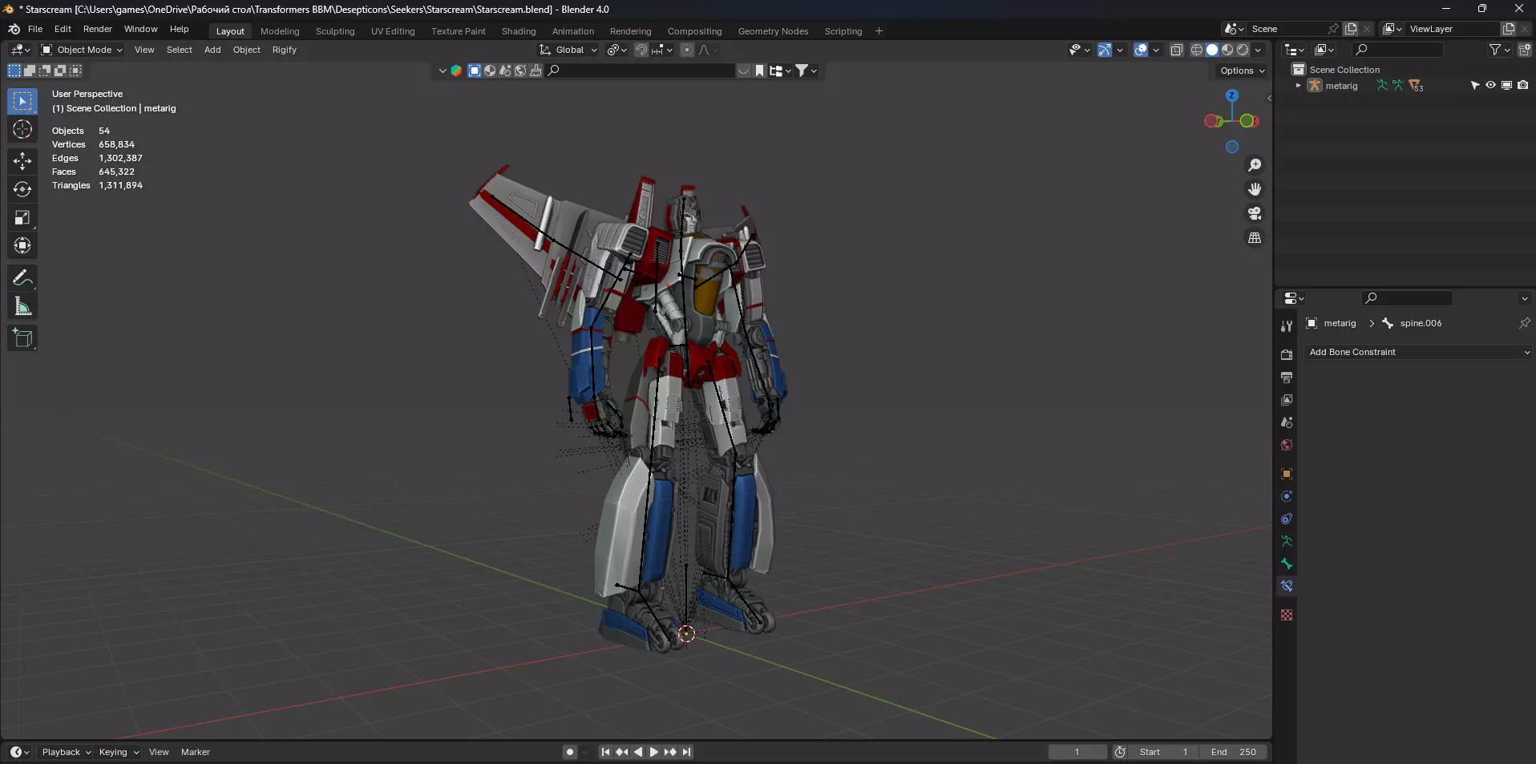Click the viewport zoom magnifier icon
This screenshot has height=764, width=1536.
(x=1255, y=165)
